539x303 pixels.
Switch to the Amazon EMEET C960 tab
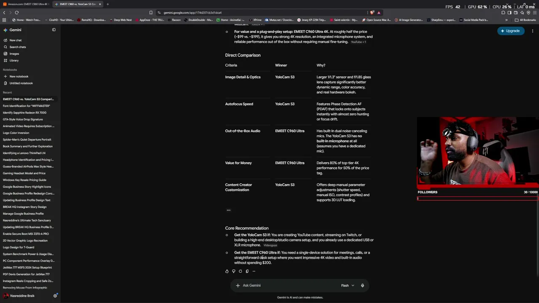(26, 4)
